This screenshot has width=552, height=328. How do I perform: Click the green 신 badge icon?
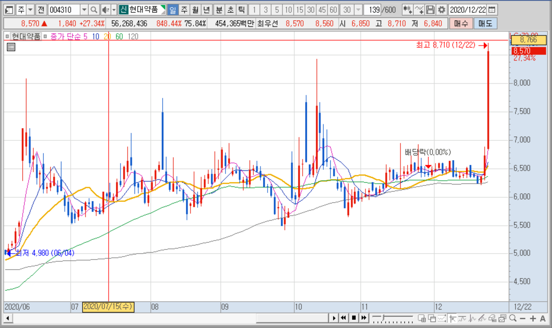pyautogui.click(x=123, y=10)
